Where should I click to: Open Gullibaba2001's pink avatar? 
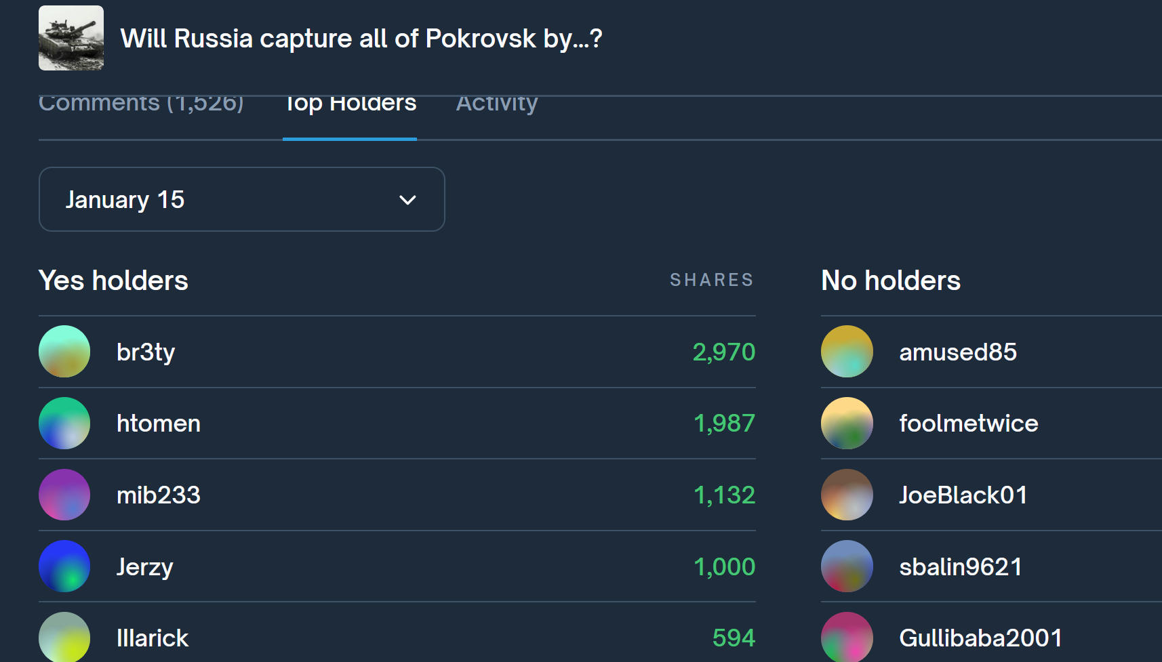point(847,637)
